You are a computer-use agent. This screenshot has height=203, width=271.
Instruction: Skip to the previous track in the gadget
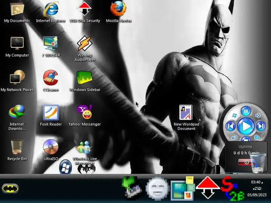click(x=231, y=126)
